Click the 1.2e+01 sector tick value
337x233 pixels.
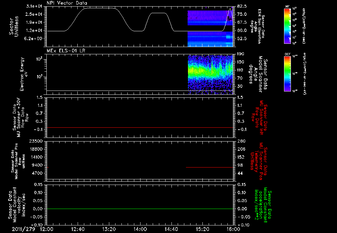point(34,31)
